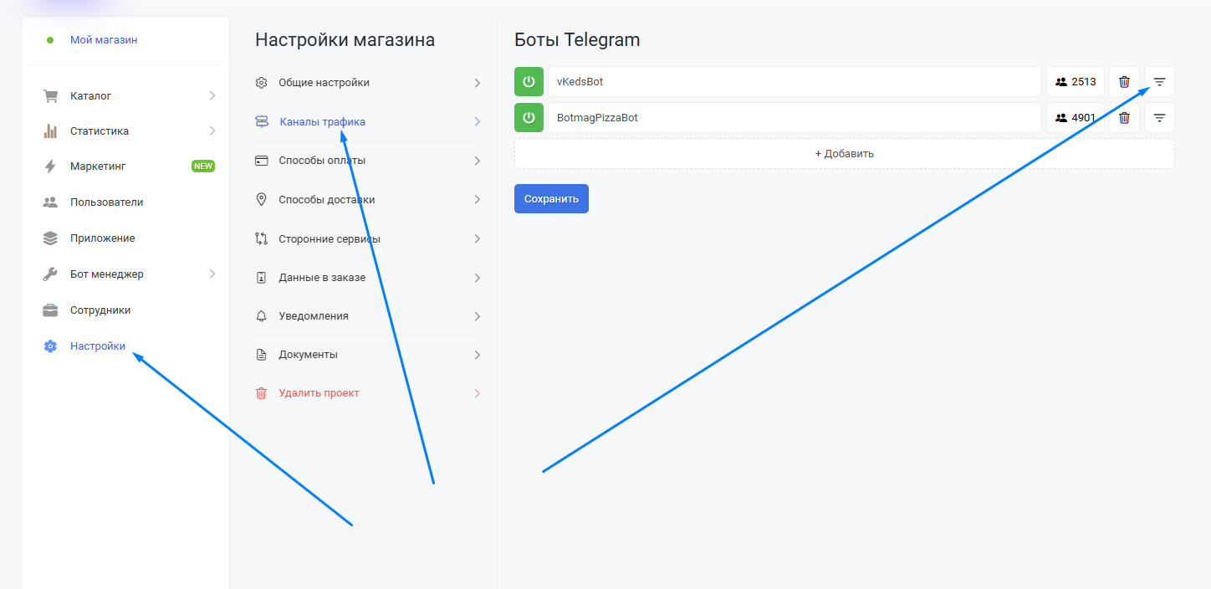Open filter settings icon for vKedsBot
This screenshot has width=1211, height=589.
1159,82
